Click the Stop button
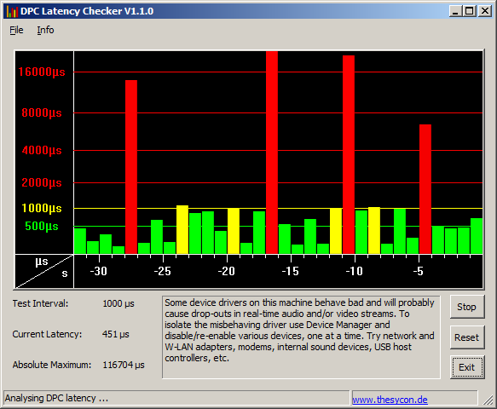 (x=467, y=307)
